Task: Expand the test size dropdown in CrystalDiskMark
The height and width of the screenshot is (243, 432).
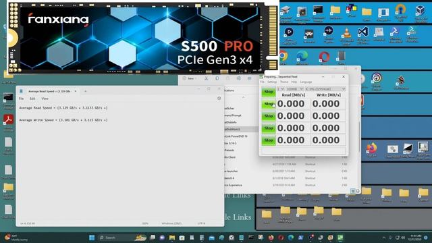Action: click(294, 89)
